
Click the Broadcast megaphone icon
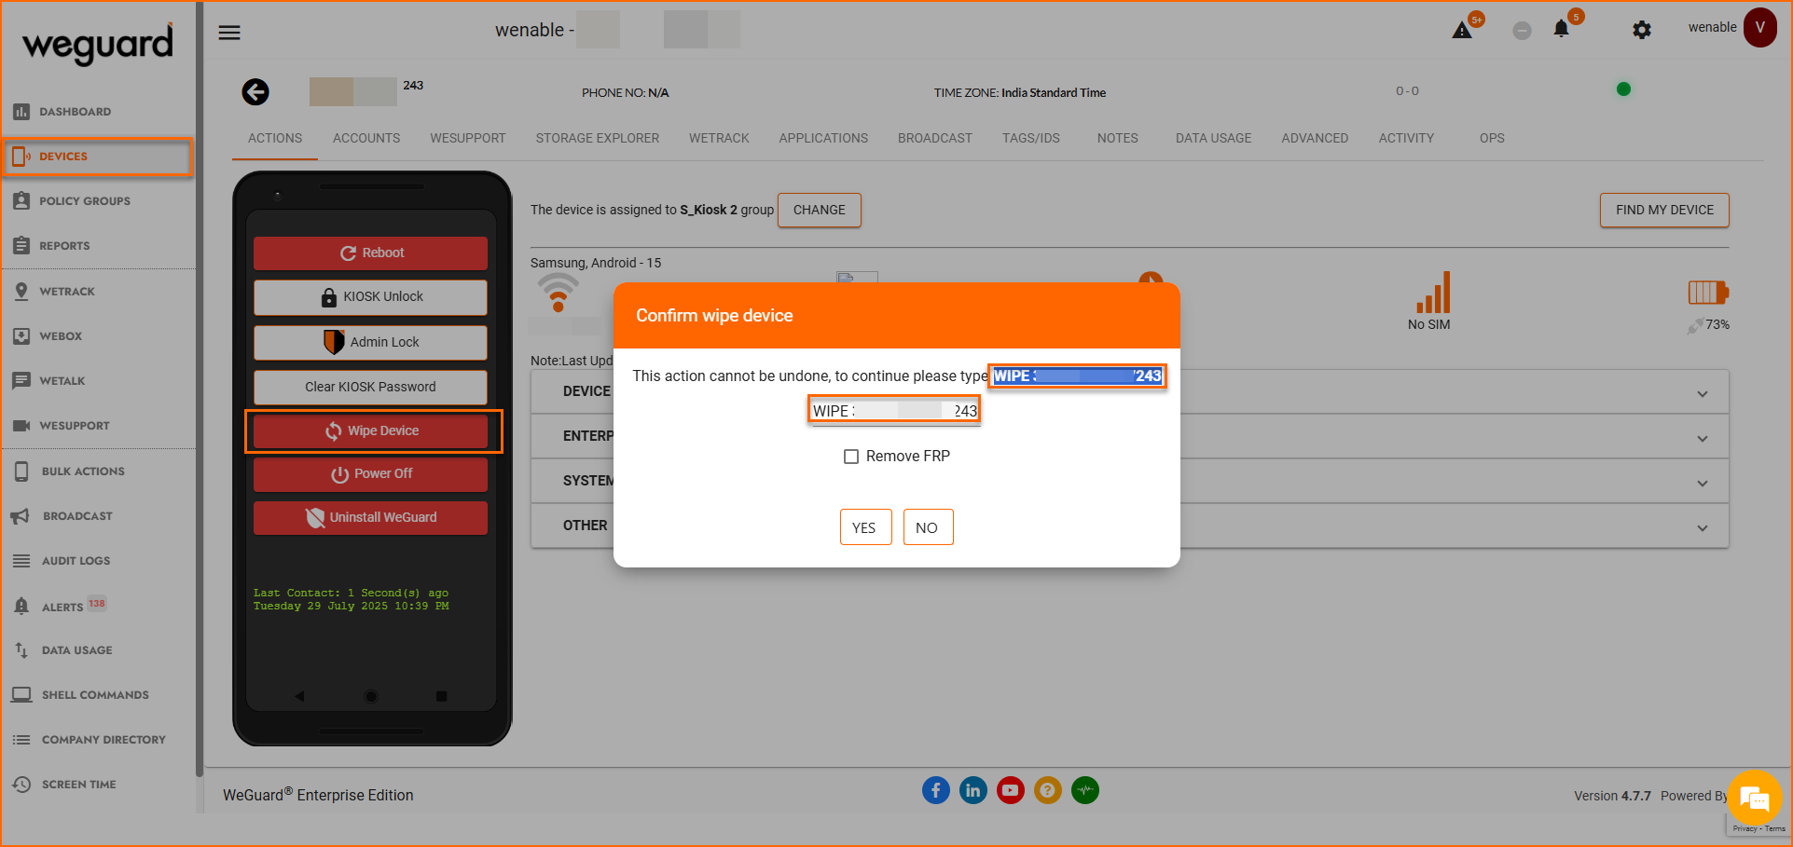click(20, 516)
